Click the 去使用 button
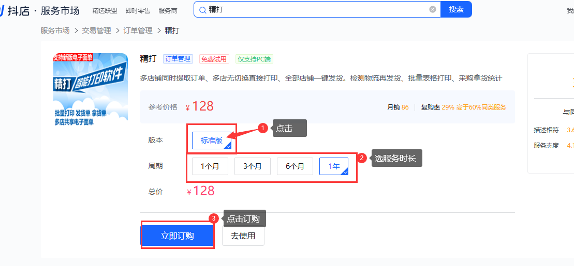The width and height of the screenshot is (574, 266). (243, 236)
